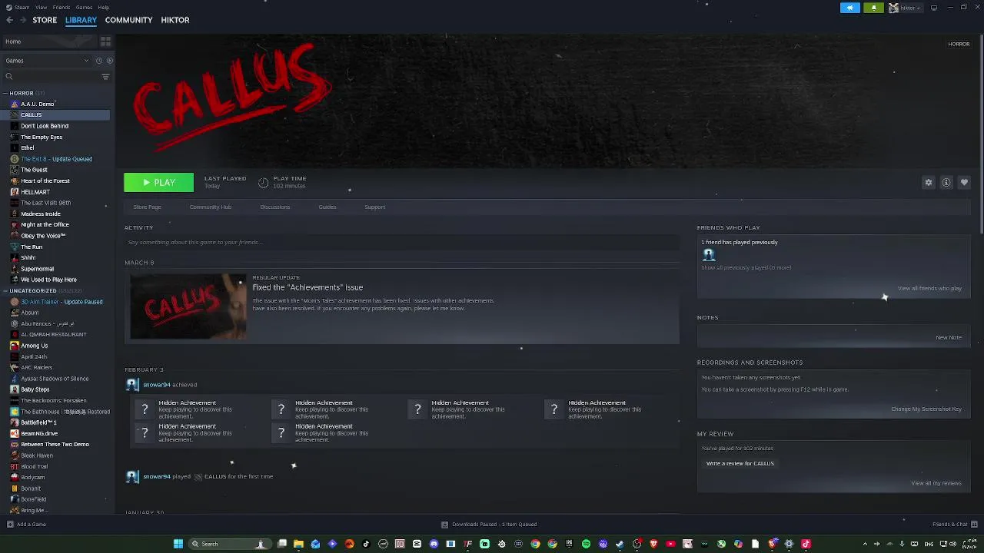Open the Friends menu
984x553 pixels.
click(61, 8)
